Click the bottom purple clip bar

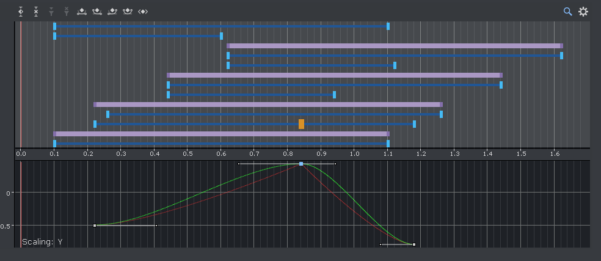(x=221, y=134)
